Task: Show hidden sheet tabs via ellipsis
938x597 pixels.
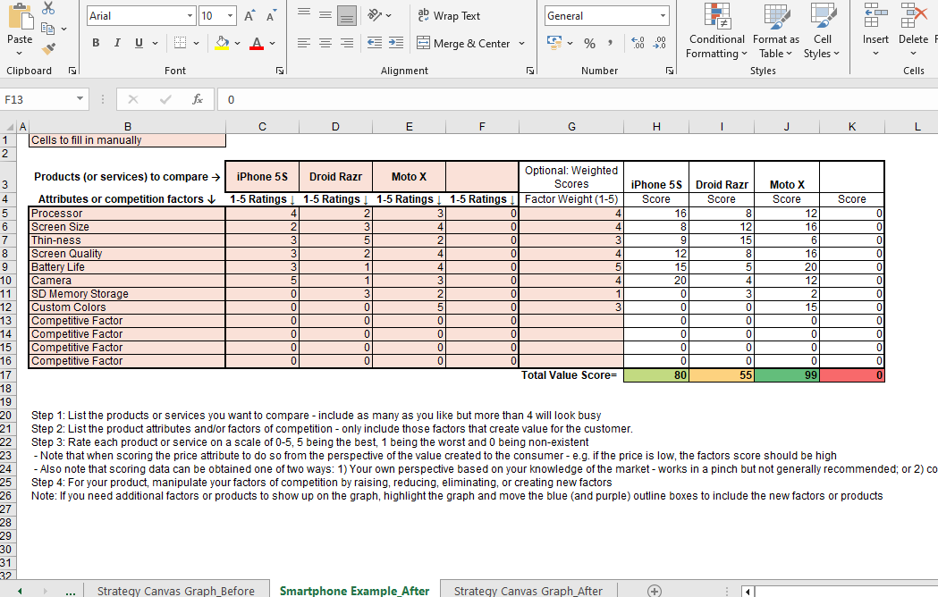Action: 71,593
